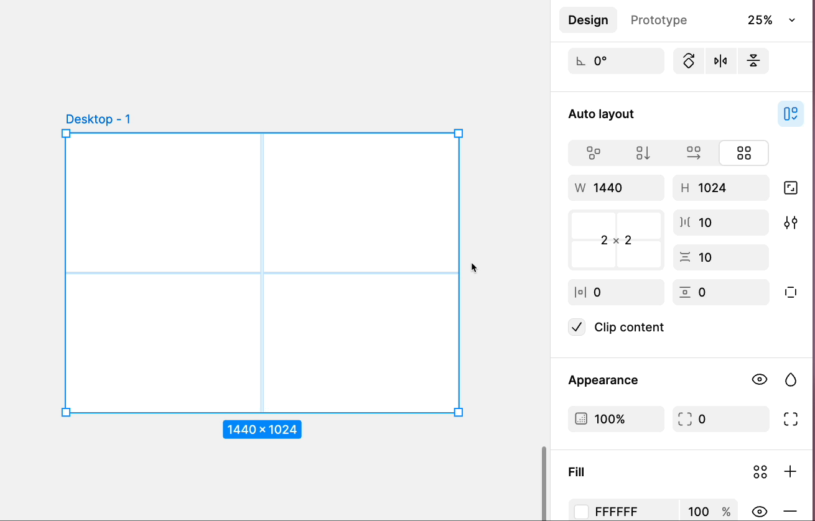
Task: Open the auto layout settings sliders
Action: [x=790, y=223]
